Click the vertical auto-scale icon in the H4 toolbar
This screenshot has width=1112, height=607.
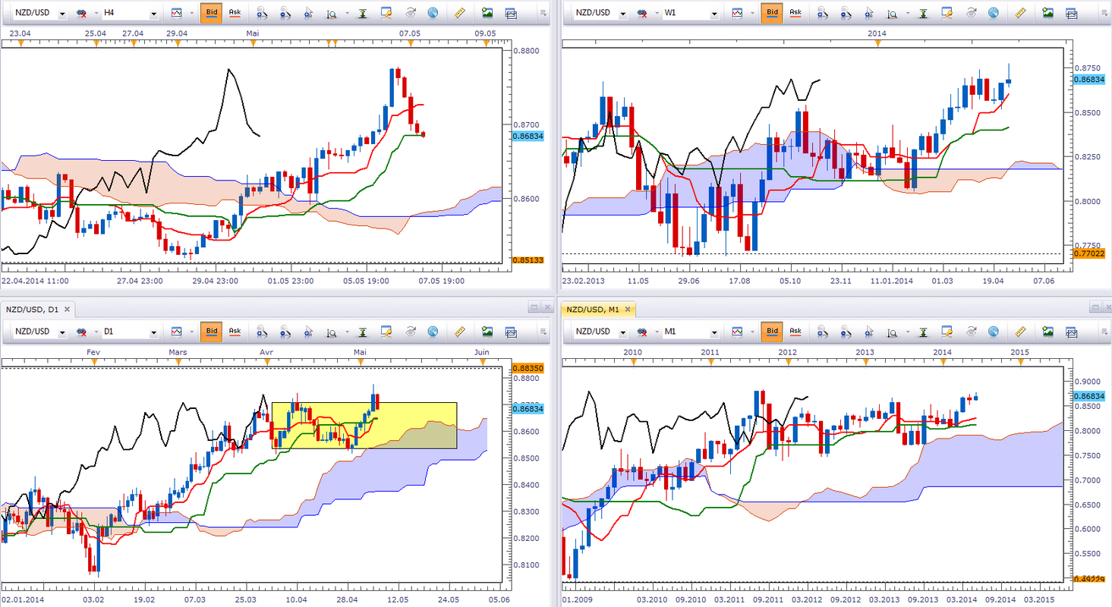pos(362,13)
